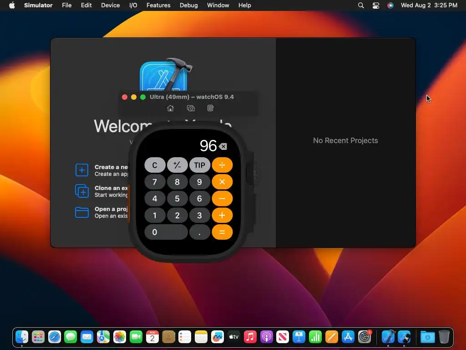The width and height of the screenshot is (466, 350).
Task: Open Freeform from the Dock
Action: pos(218,337)
